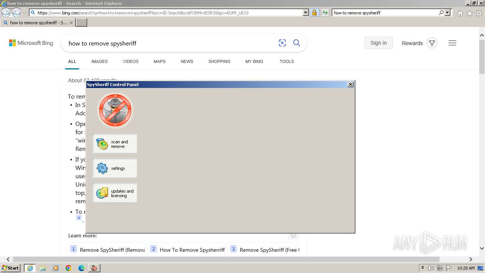Viewport: 485px width, 273px height.
Task: Open a new IE tab
Action: tap(81, 23)
